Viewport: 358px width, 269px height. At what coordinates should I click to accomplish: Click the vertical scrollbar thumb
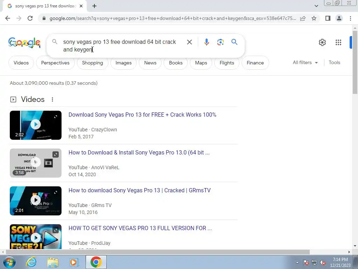355,62
